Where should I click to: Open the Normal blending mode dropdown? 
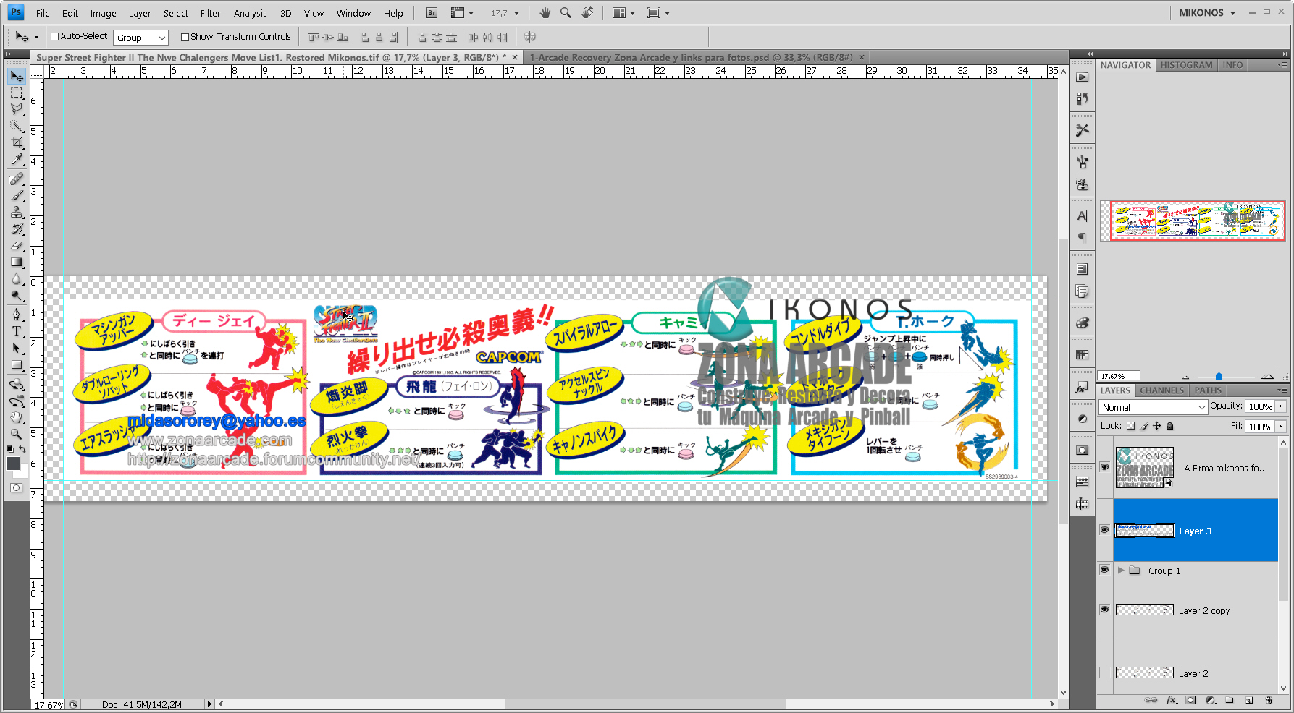pyautogui.click(x=1152, y=406)
